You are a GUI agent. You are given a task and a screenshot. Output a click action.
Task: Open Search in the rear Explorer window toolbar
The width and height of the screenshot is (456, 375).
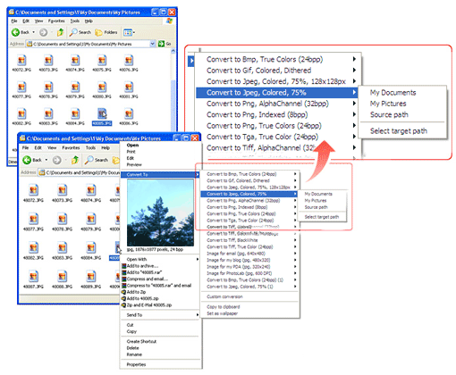coord(80,32)
